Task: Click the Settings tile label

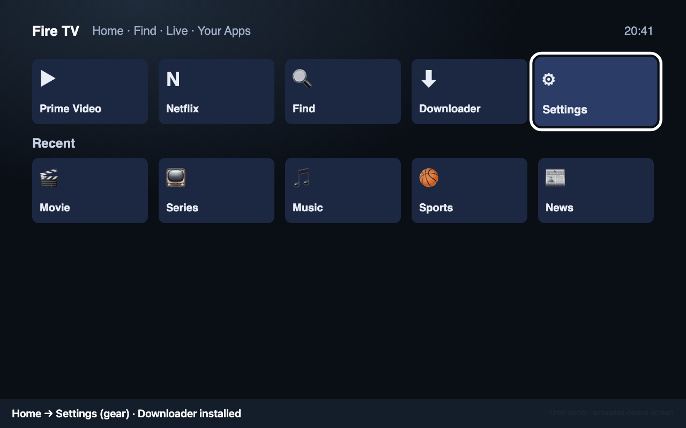Action: coord(565,110)
